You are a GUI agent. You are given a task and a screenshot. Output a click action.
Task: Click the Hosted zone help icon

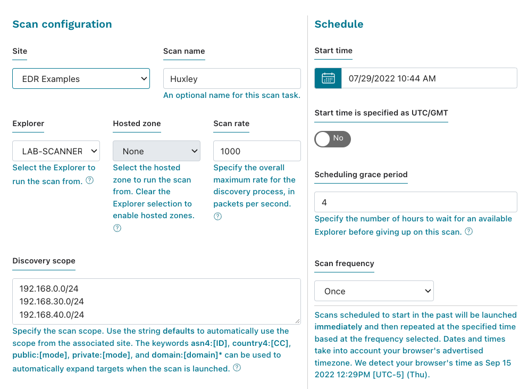coord(117,228)
